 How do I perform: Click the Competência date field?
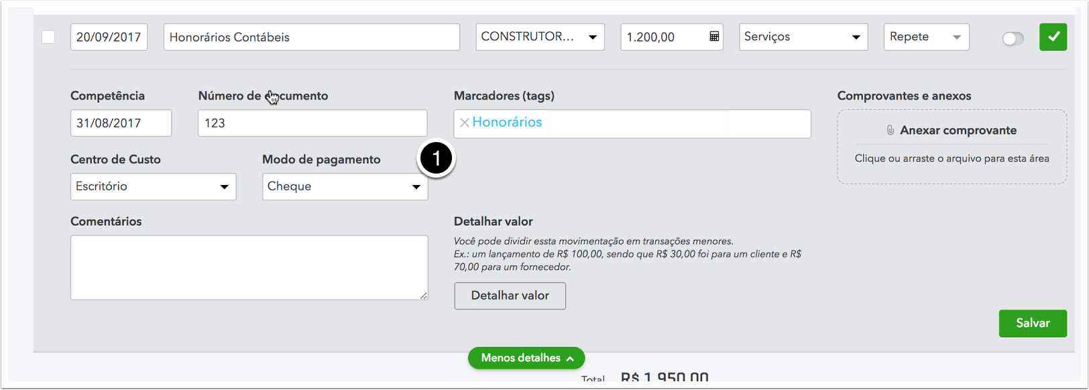[121, 123]
